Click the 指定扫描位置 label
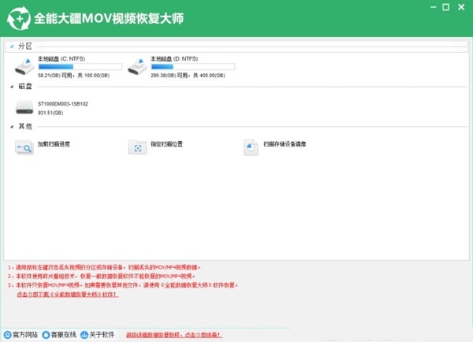 (x=166, y=144)
